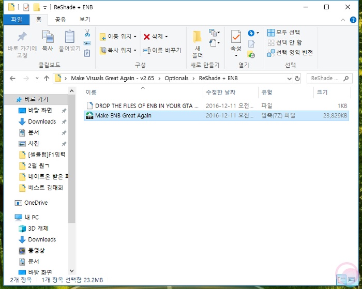362x289 pixels.
Task: Click the quick access toolbar new folder icon
Action: click(37, 7)
